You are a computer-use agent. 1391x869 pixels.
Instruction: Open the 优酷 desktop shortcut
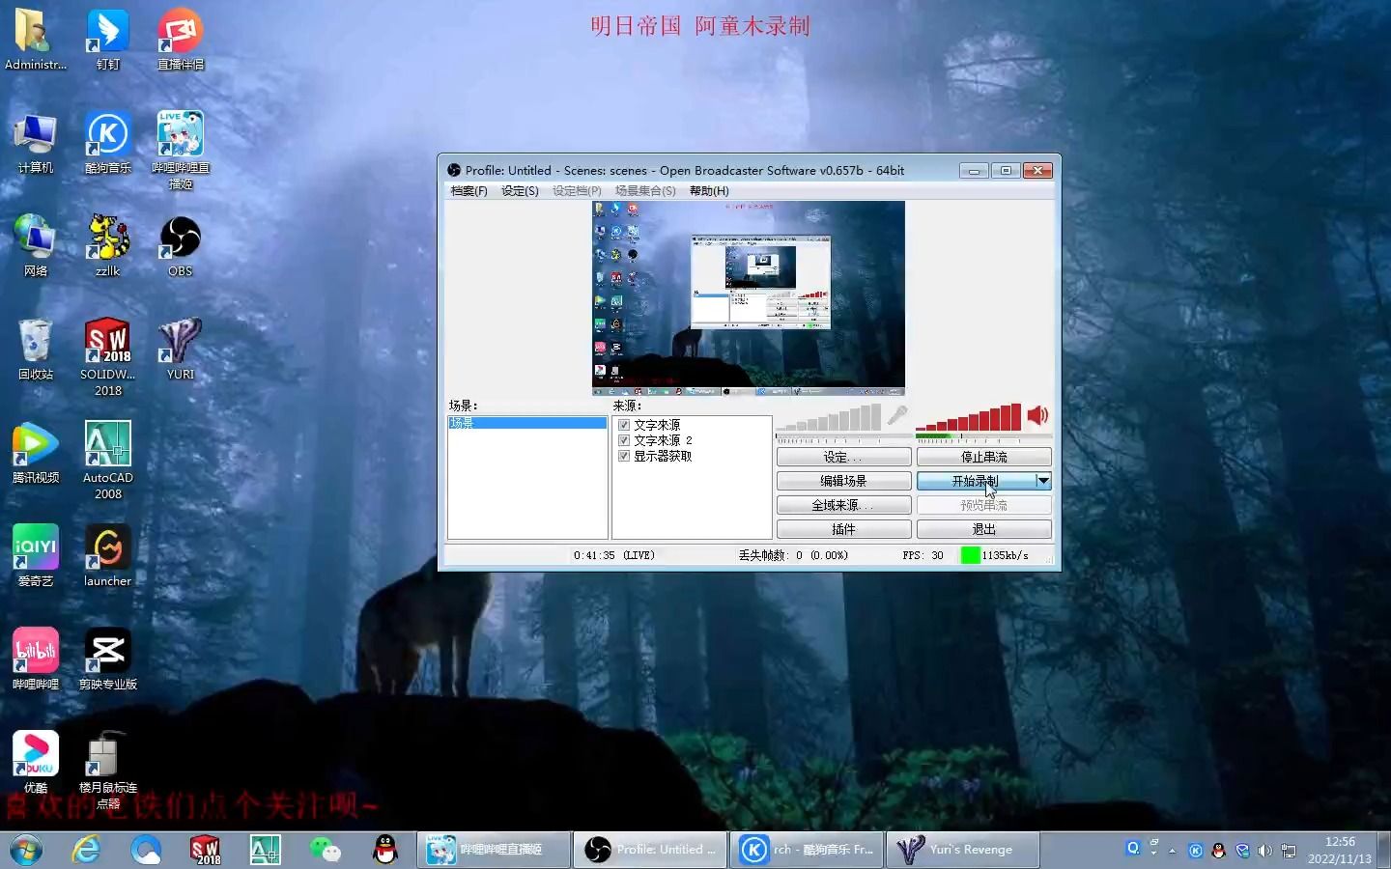point(36,763)
